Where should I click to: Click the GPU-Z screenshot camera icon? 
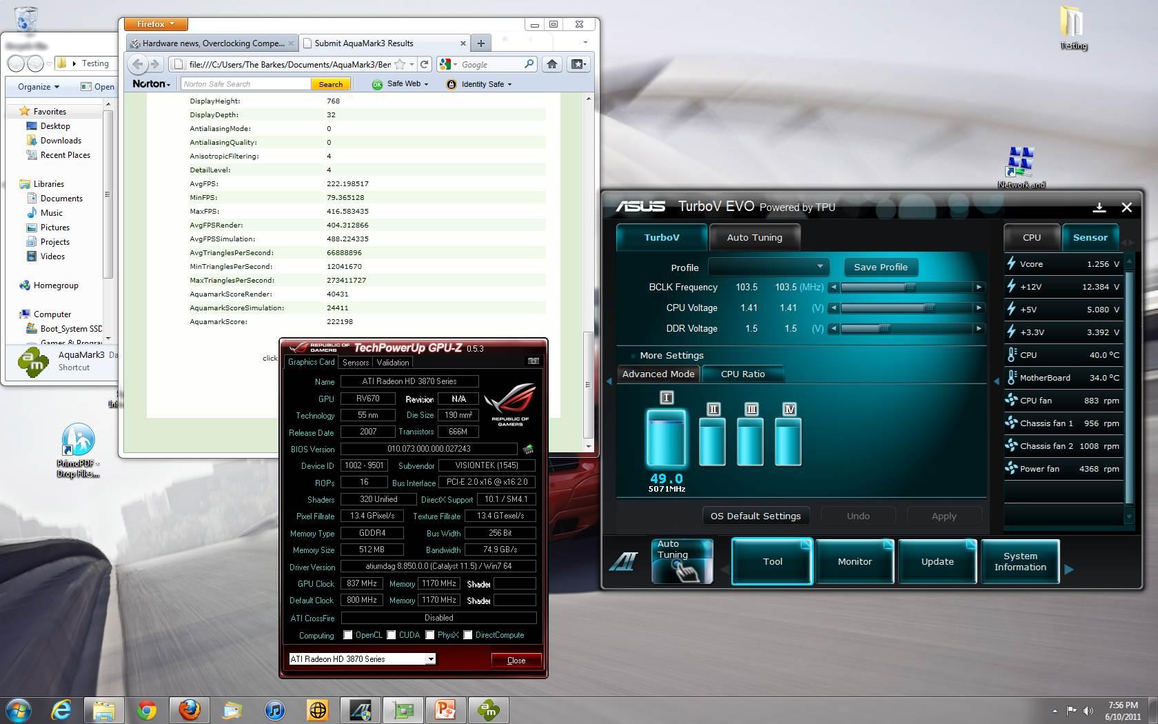point(533,361)
